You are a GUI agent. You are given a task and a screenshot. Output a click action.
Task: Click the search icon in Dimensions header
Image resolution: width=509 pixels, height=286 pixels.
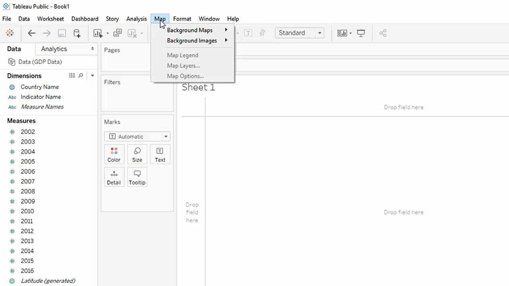click(x=81, y=75)
